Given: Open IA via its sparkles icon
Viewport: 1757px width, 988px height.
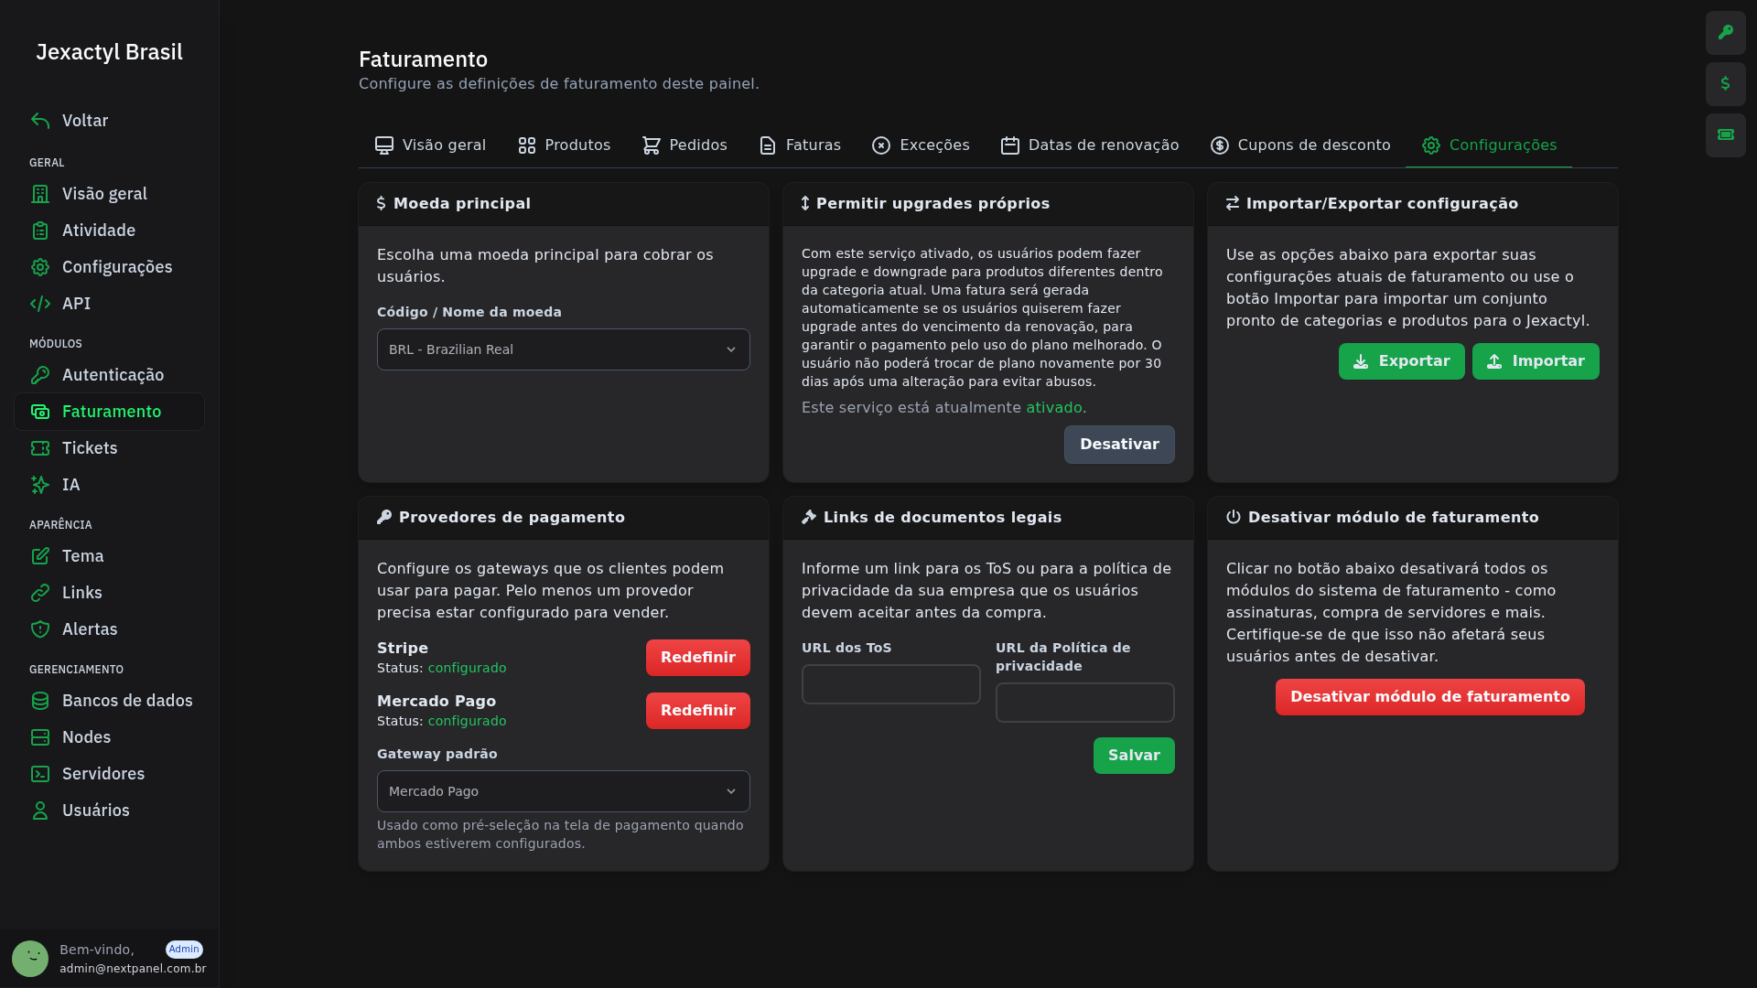Looking at the screenshot, I should pos(40,485).
